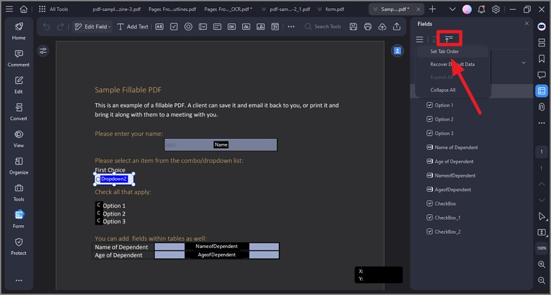Viewport: 551px width, 295px height.
Task: Open the Bookmarks panel icon
Action: point(541,59)
